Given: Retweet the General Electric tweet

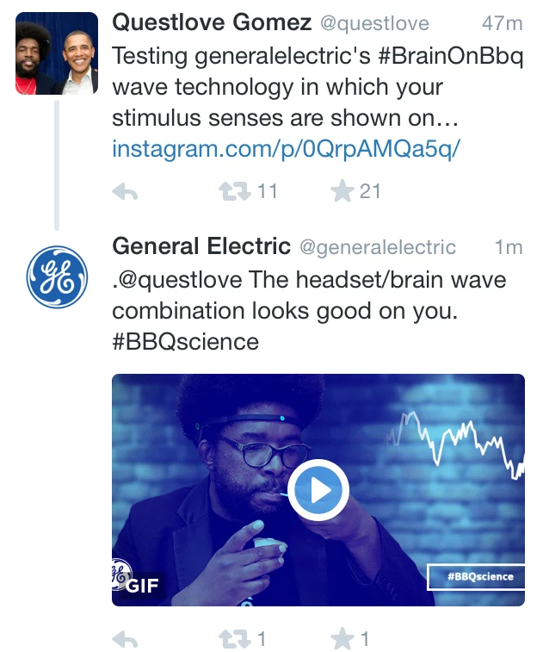Looking at the screenshot, I should tap(232, 639).
